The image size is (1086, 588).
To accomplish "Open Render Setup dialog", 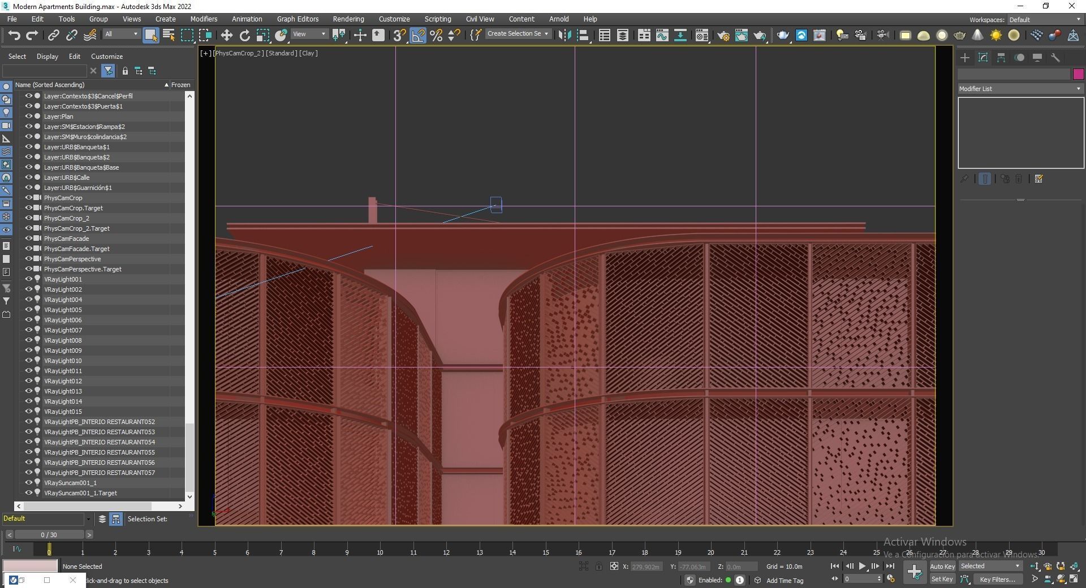I will tap(723, 35).
